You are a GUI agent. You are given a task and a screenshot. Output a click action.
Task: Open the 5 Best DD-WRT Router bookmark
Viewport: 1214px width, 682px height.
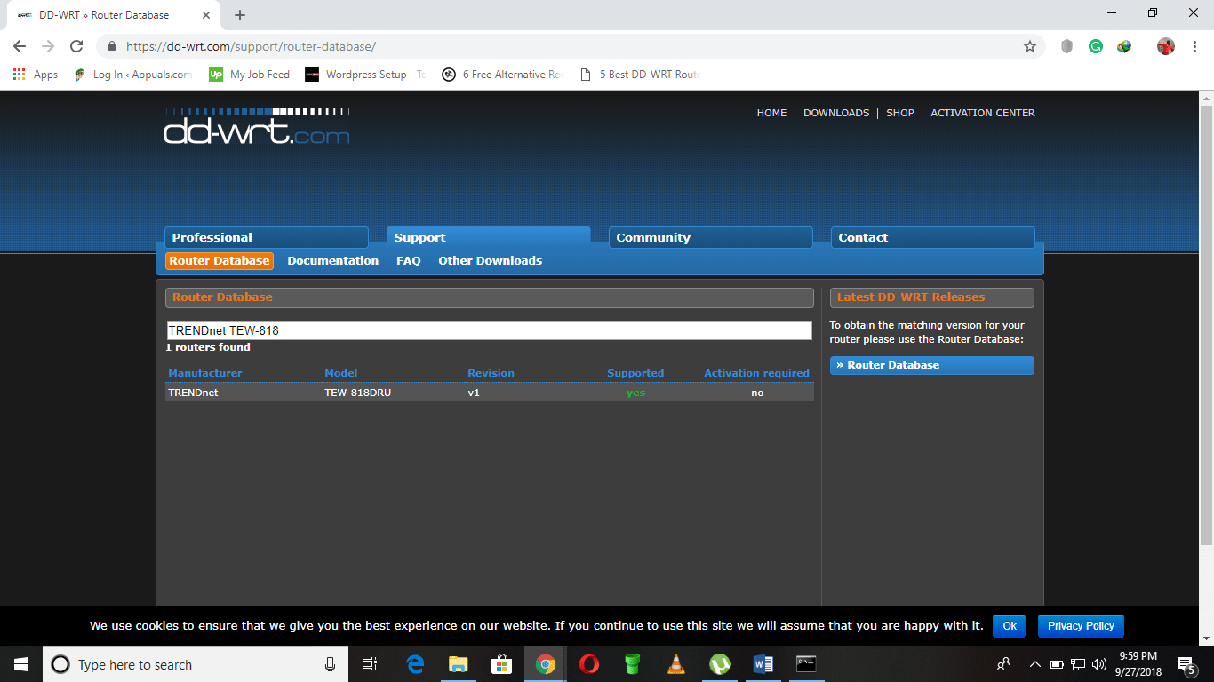[640, 75]
